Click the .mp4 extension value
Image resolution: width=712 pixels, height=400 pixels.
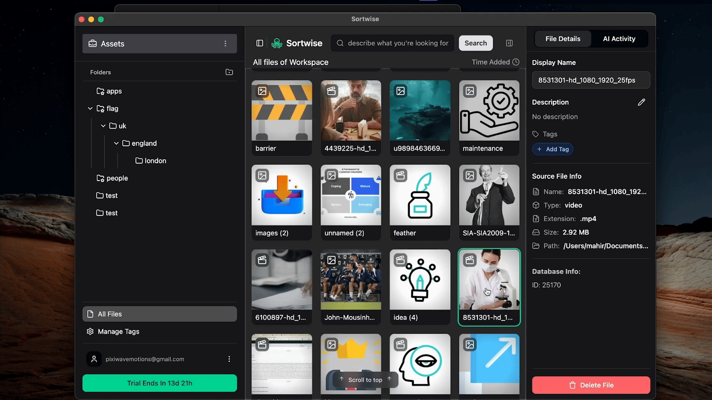click(588, 219)
